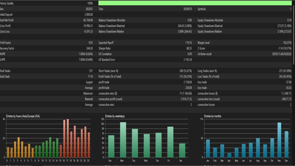The width and height of the screenshot is (295, 166).
Task: Select the Bars value 282835
Action: click(x=89, y=9)
